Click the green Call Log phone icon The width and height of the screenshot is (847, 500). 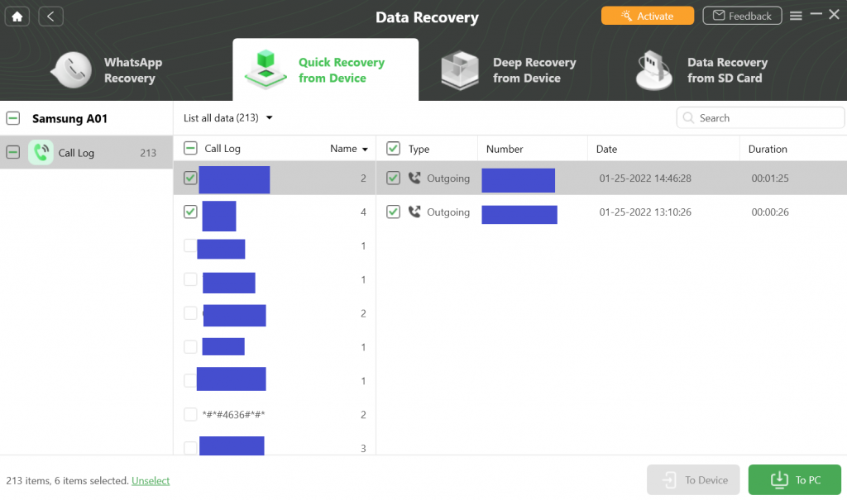coord(41,152)
